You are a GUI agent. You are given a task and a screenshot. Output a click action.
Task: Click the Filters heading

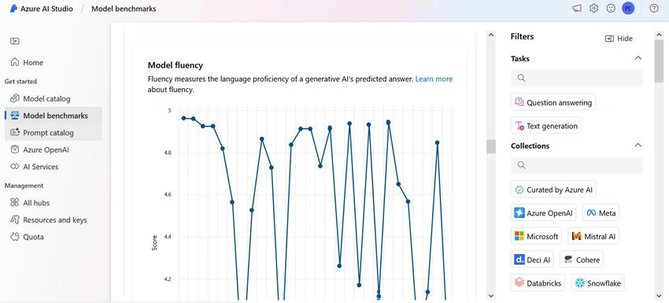click(x=523, y=37)
